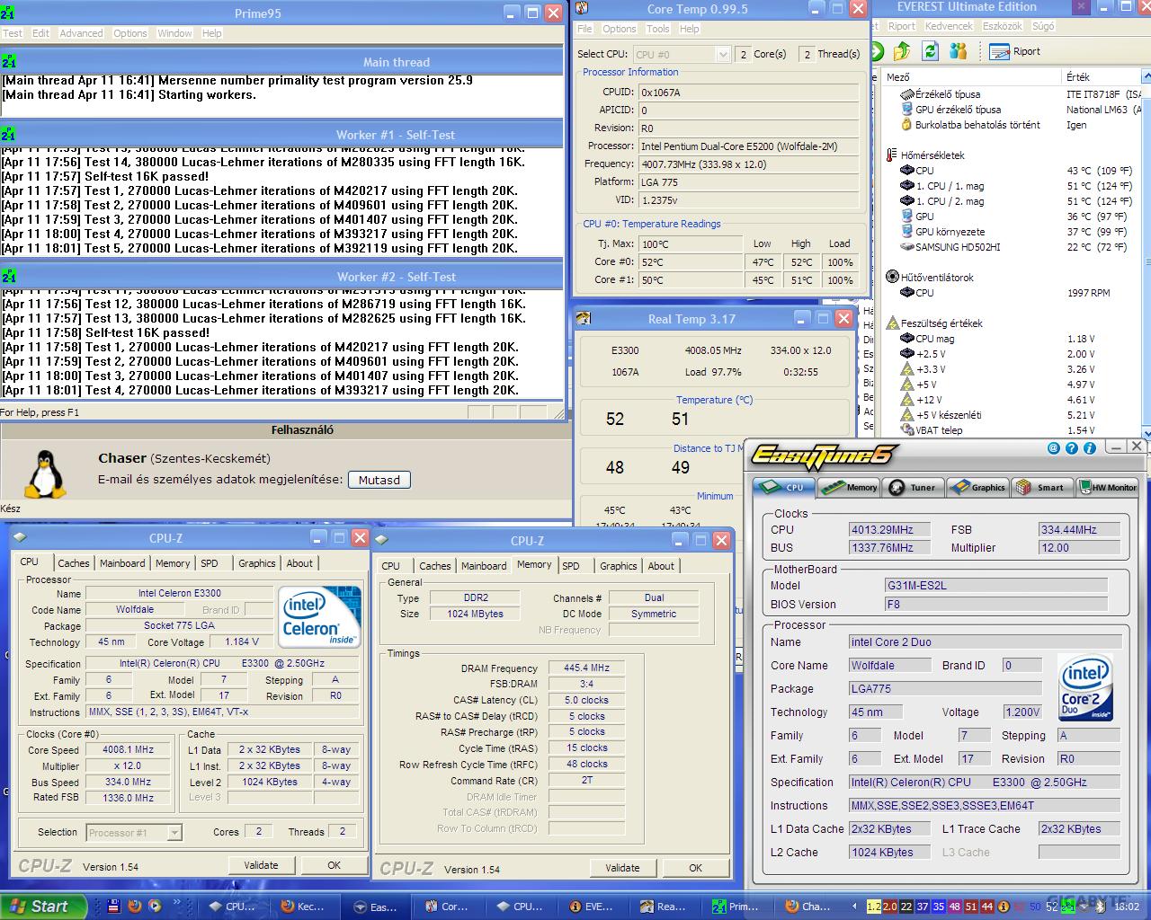The width and height of the screenshot is (1151, 920).
Task: Switch to Caches tab in left CPU-Z
Action: 74,563
